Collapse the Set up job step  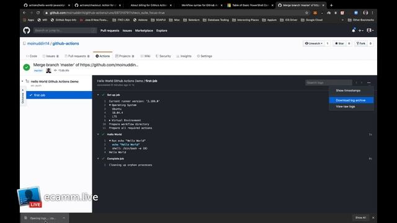(98, 95)
